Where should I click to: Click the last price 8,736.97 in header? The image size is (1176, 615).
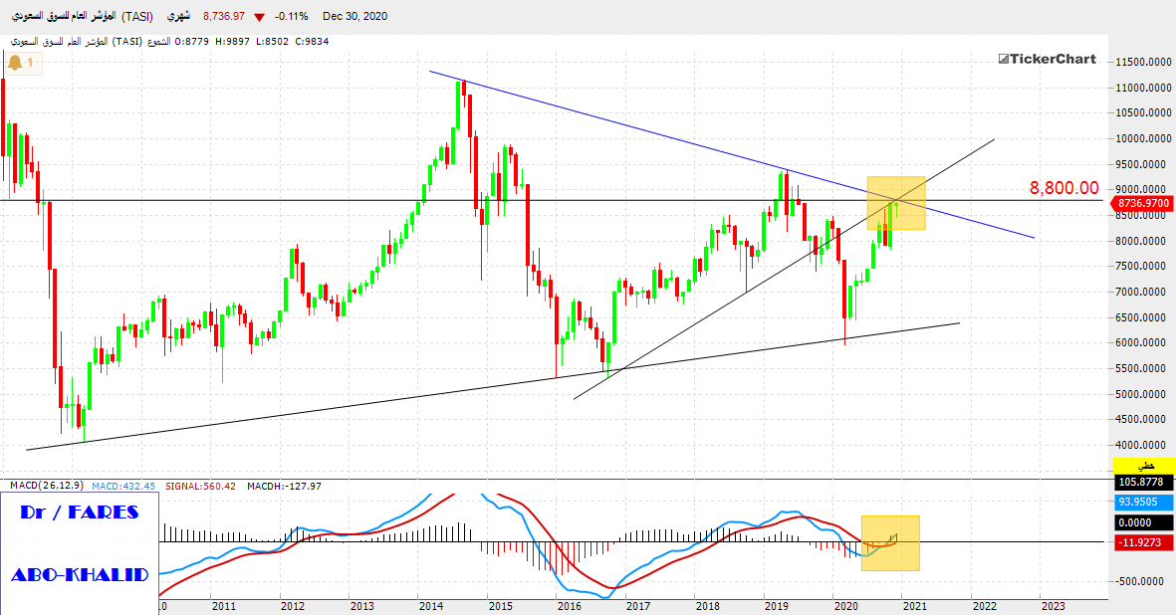click(223, 16)
